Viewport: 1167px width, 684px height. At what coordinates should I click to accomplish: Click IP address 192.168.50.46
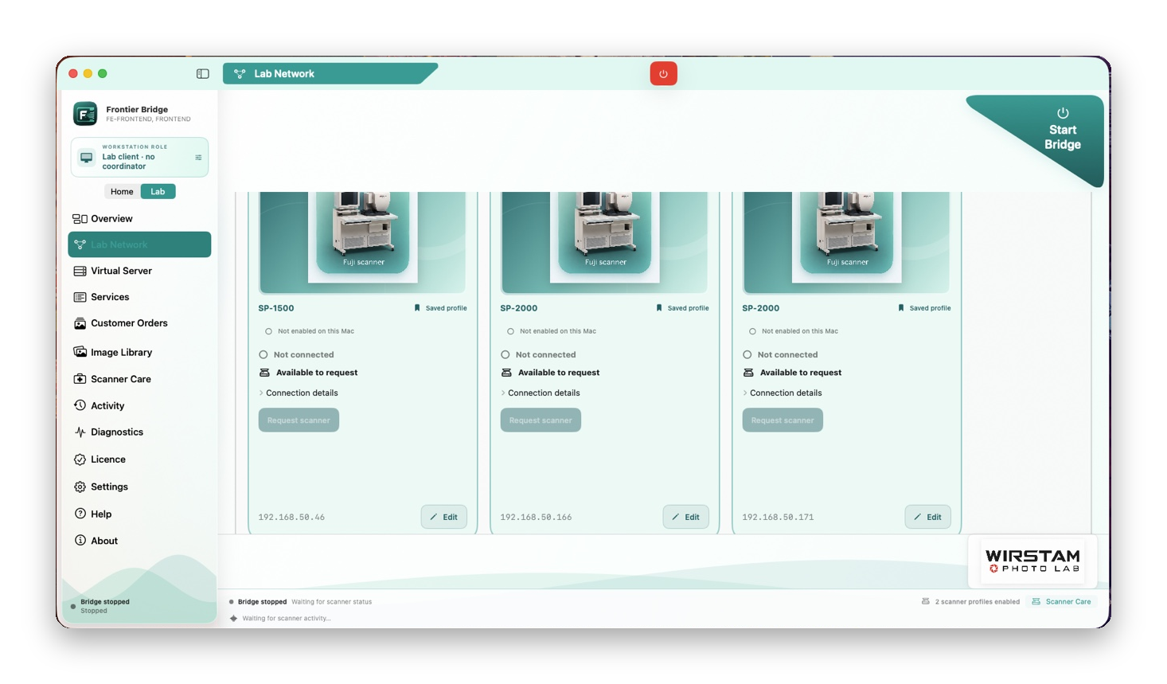[291, 518]
